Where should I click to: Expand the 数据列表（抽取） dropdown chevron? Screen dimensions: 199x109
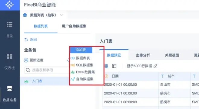point(62,15)
